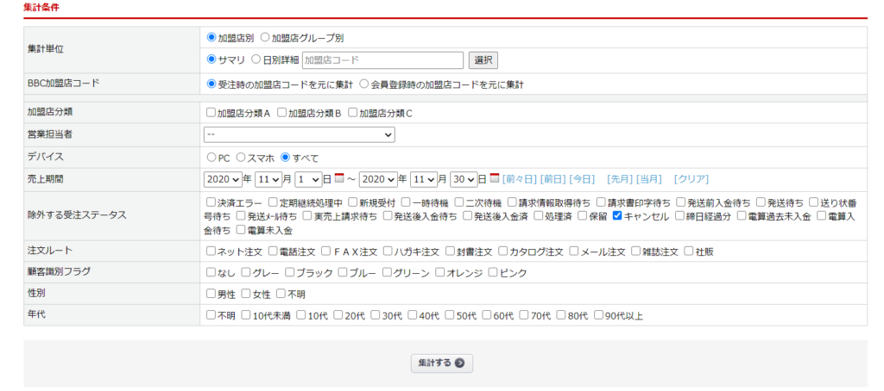Select サマリ radio option
The image size is (884, 391).
coord(212,59)
